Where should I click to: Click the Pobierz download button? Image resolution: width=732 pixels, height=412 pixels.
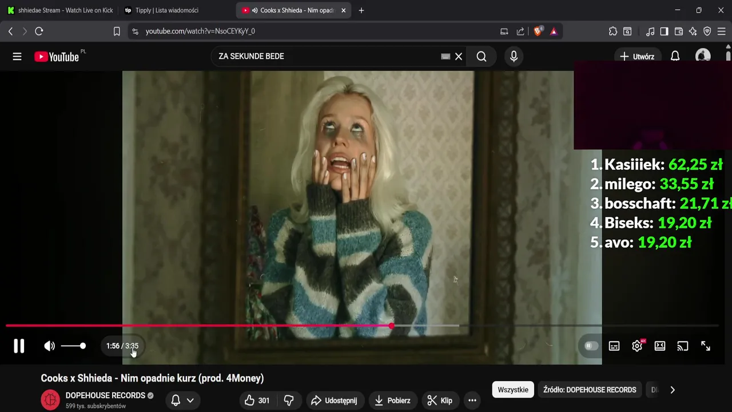pyautogui.click(x=392, y=401)
